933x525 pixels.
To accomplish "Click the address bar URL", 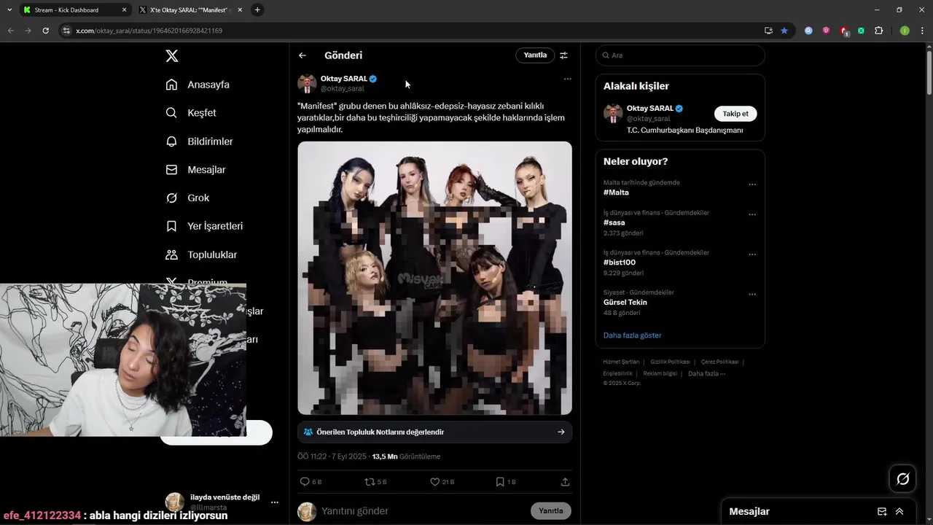I will [149, 31].
